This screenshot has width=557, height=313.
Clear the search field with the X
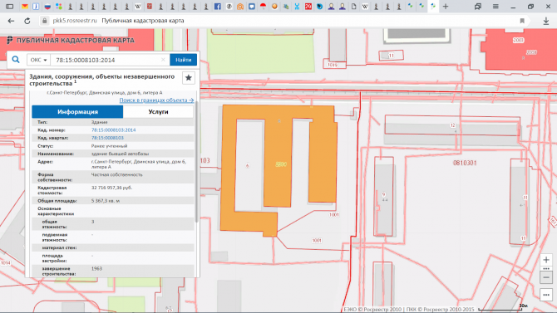(163, 60)
